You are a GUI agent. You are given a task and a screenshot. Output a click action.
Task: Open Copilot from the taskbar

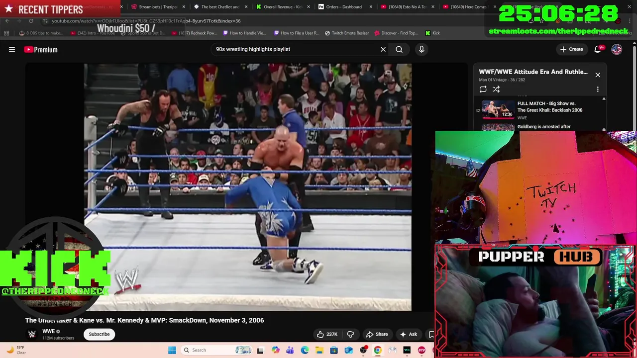pyautogui.click(x=275, y=350)
